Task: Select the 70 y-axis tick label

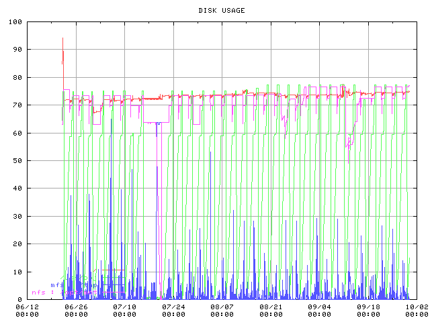Action: click(17, 105)
